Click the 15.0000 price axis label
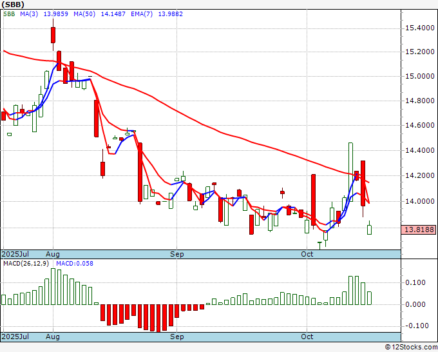 pos(420,76)
